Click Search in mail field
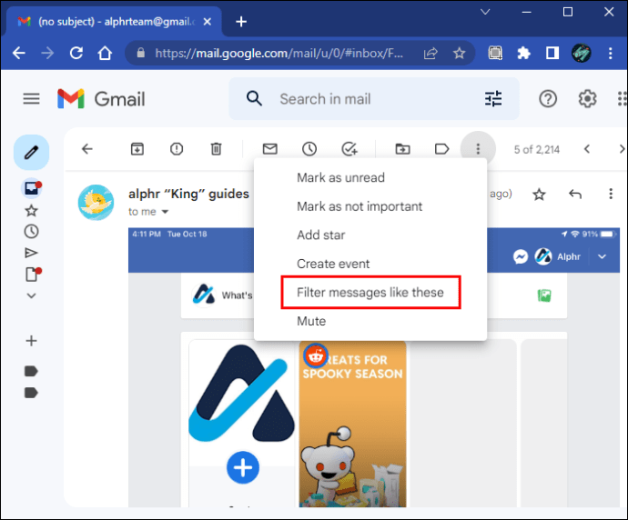Viewport: 628px width, 520px height. pyautogui.click(x=373, y=99)
